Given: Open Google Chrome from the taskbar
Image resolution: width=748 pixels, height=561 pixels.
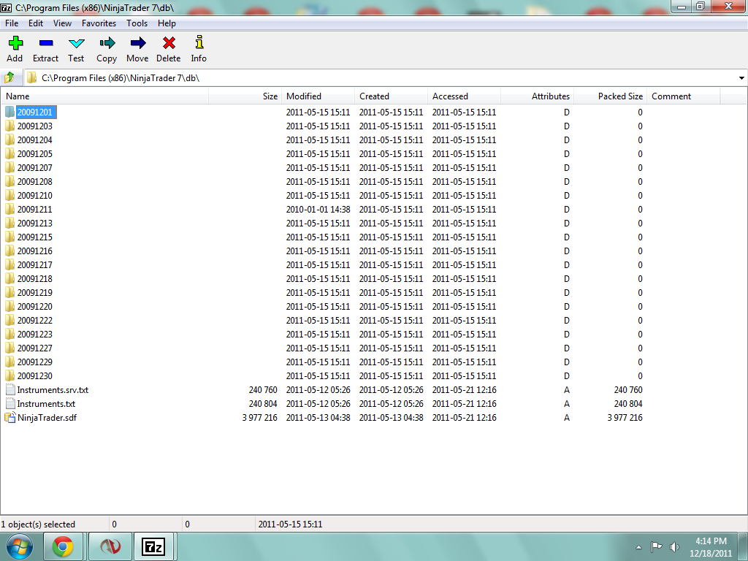Looking at the screenshot, I should tap(63, 546).
